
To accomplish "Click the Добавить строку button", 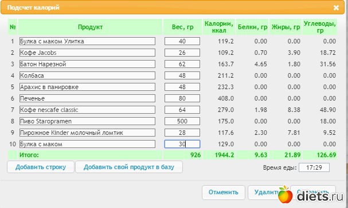I will [41, 167].
